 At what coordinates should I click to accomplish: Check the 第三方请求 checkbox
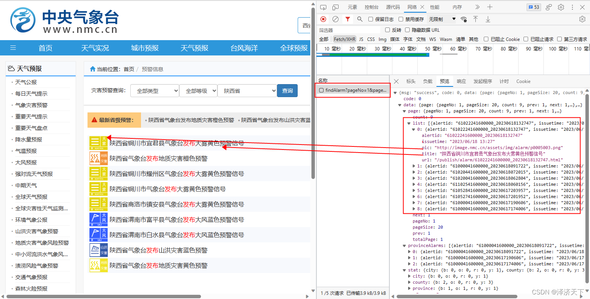(x=559, y=39)
